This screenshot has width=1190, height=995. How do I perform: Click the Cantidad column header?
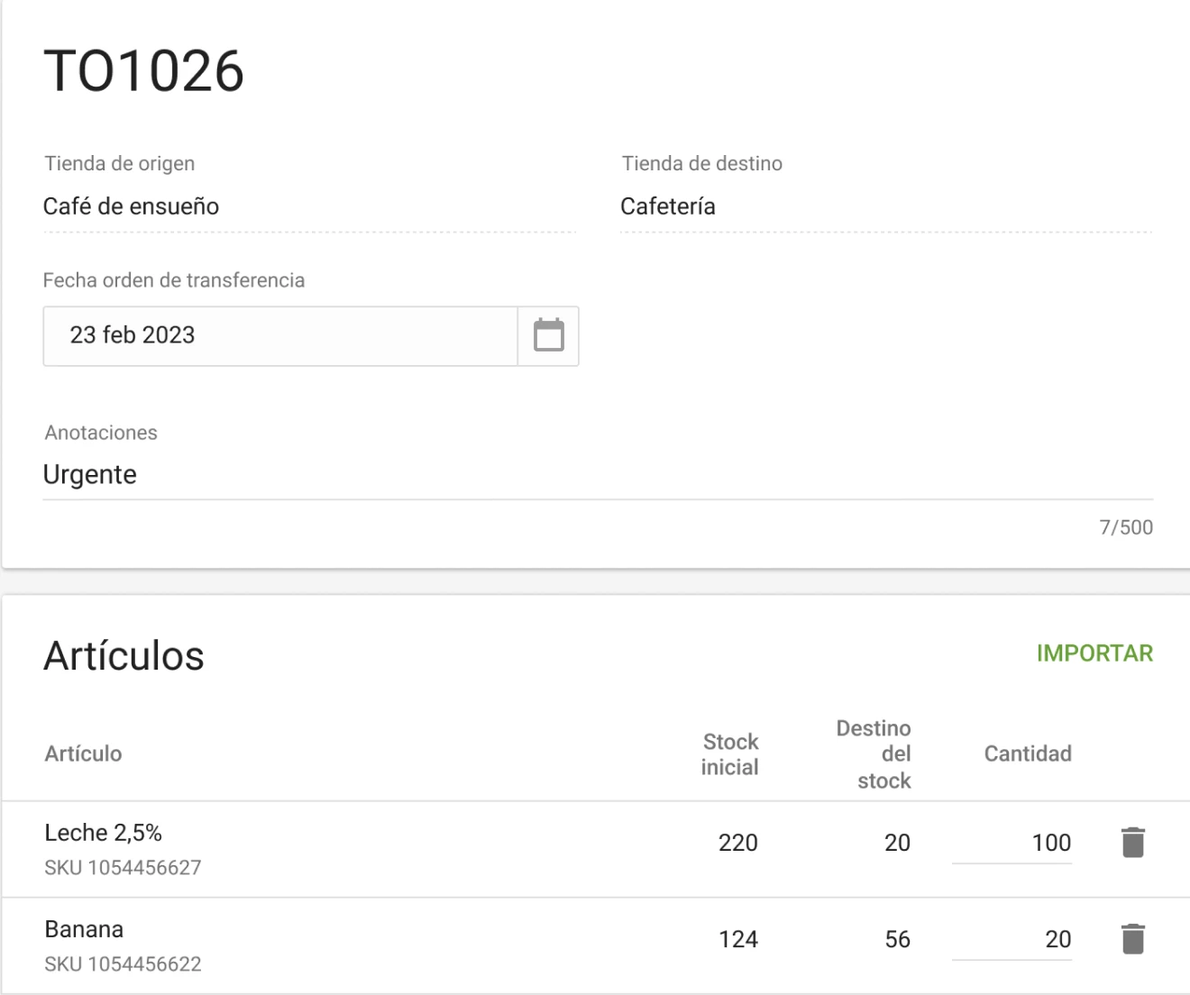pos(1025,753)
